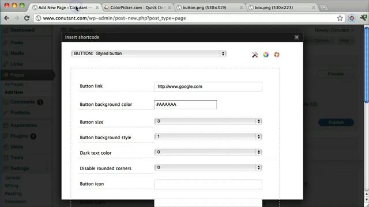Click the browser address bar
The image size is (369, 207).
pos(189,18)
